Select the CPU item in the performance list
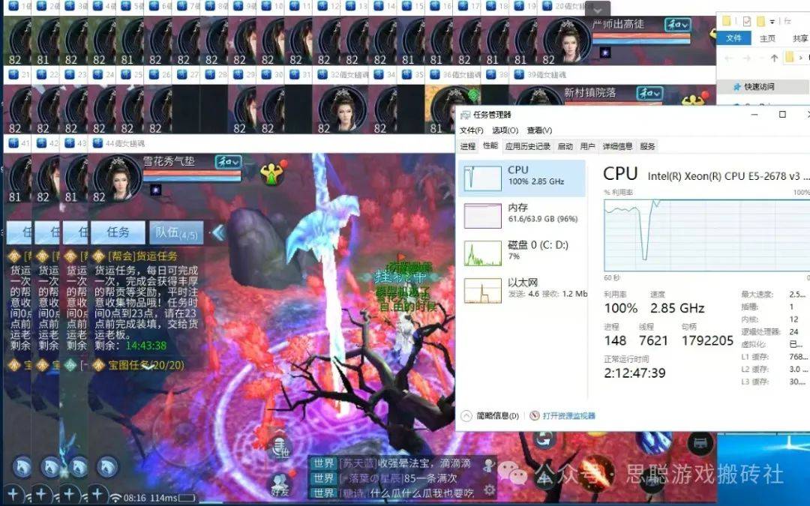Screen dimensions: 810x506 (x=522, y=178)
